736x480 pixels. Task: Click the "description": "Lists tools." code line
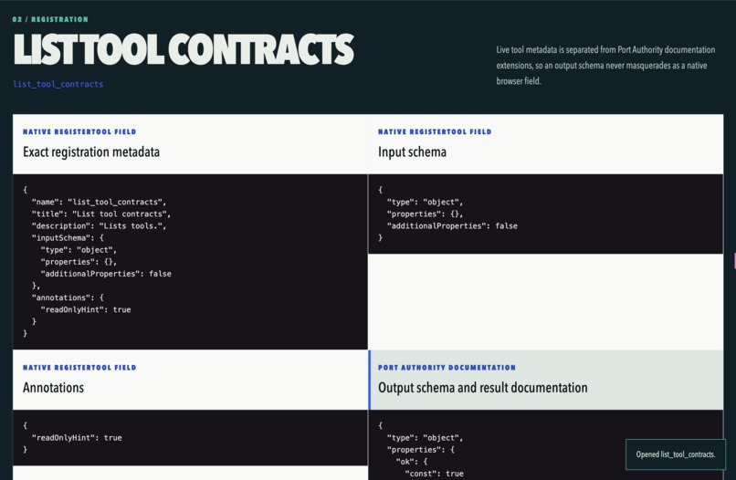[x=99, y=225]
